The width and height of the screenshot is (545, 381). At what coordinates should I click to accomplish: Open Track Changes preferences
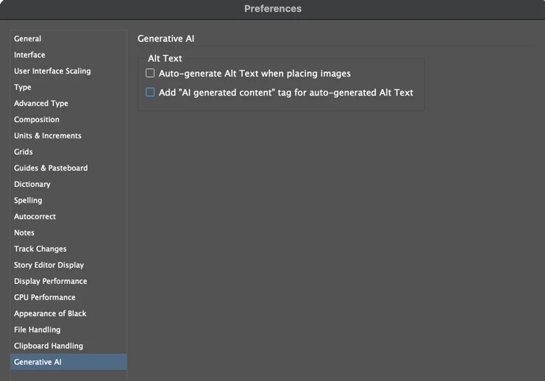40,249
